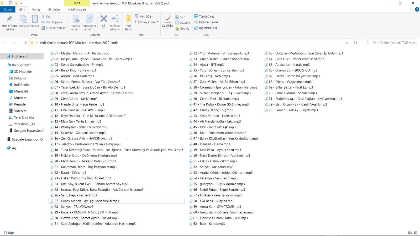Click the Yürüt contextual tab header

click(x=77, y=3)
